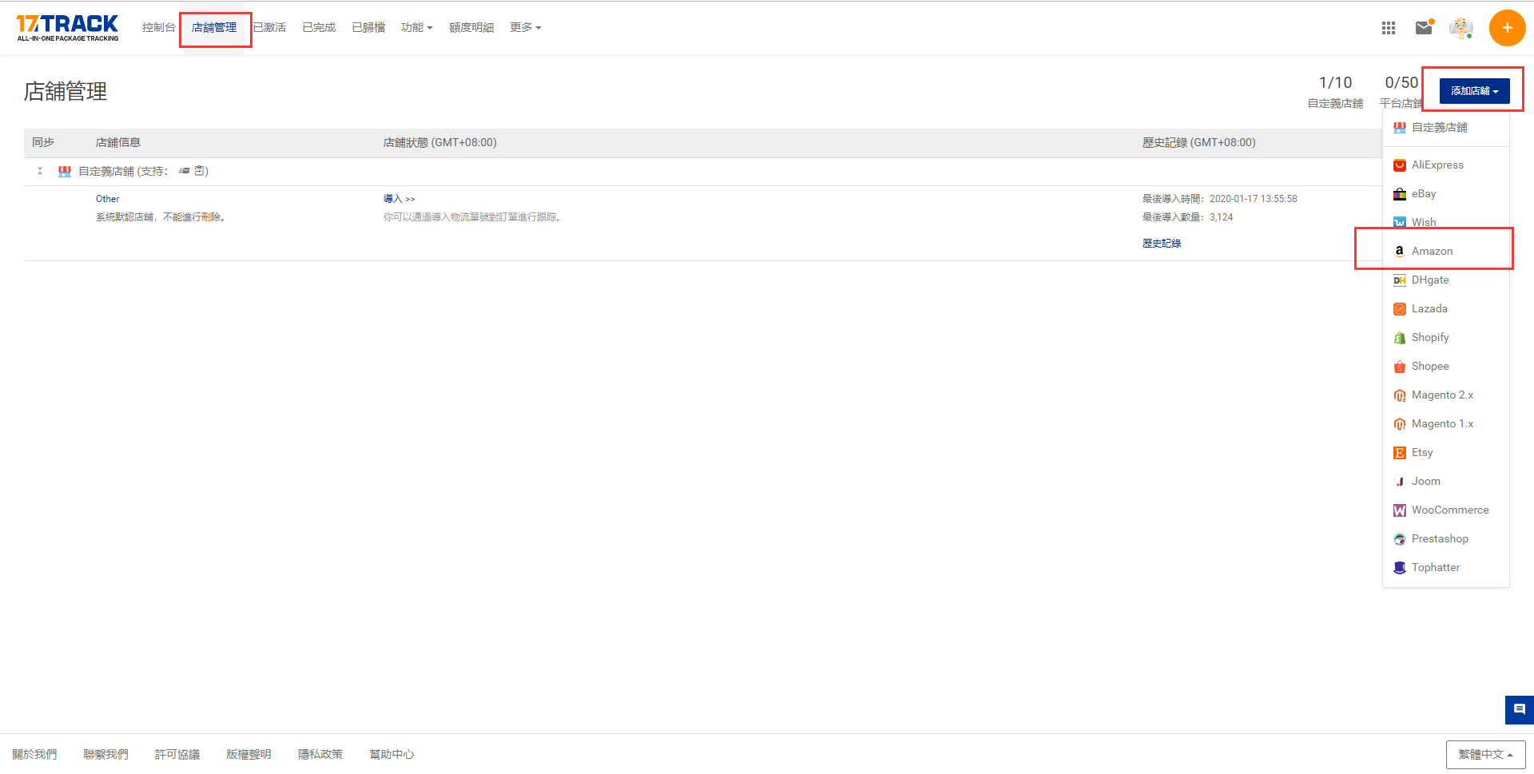Open the 繁體中文 language selector
The width and height of the screenshot is (1534, 774).
pos(1485,754)
